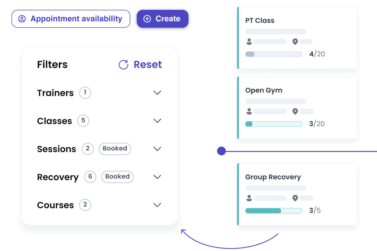Click the Appointment availability button
Viewport: 377px width, 251px height.
71,19
